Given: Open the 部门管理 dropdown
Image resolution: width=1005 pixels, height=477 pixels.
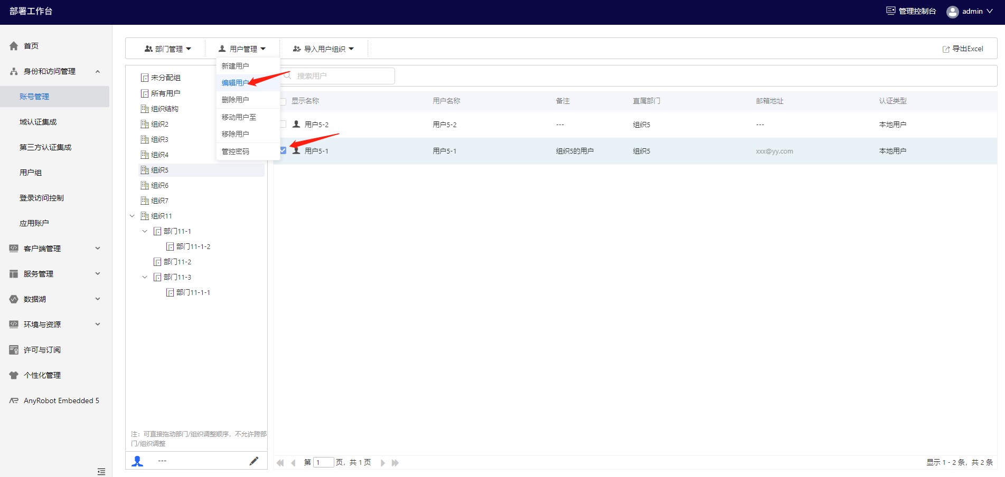Looking at the screenshot, I should coord(168,49).
